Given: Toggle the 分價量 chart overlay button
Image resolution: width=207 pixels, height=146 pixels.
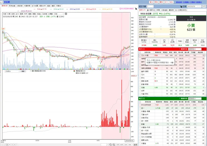Looking at the screenshot, I should pyautogui.click(x=50, y=14).
